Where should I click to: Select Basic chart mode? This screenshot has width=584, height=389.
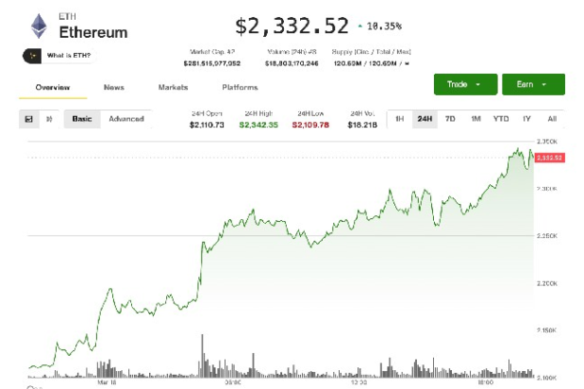tap(82, 119)
